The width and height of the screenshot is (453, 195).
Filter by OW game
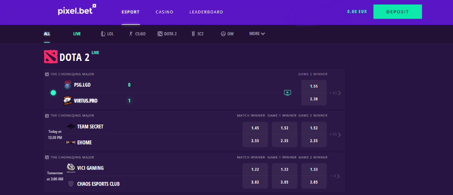[227, 34]
